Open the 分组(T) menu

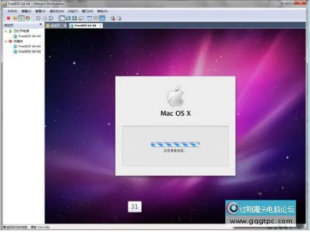pos(73,11)
